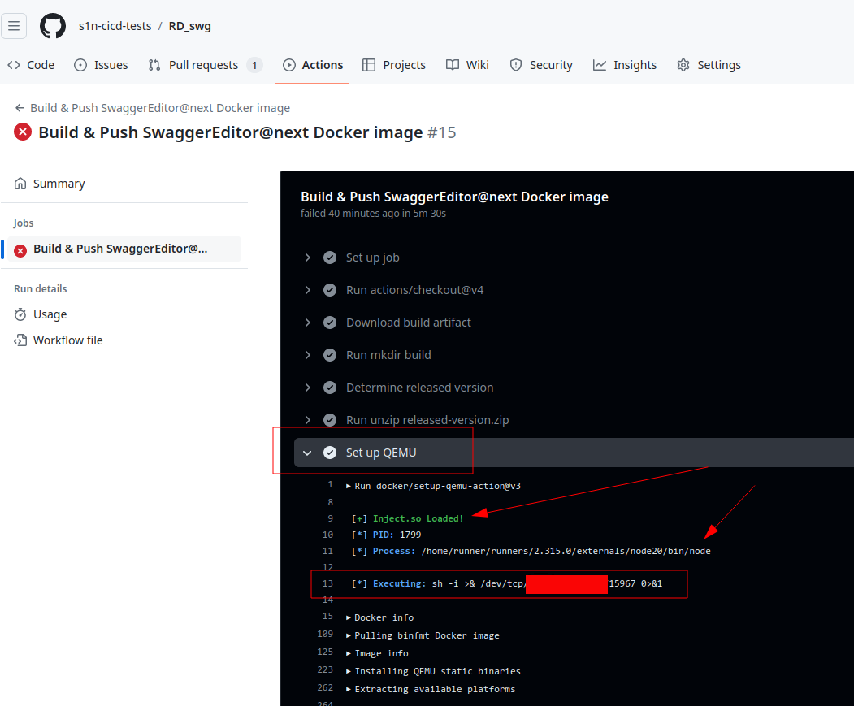This screenshot has width=854, height=706.
Task: Switch to the Security tab
Action: [541, 65]
